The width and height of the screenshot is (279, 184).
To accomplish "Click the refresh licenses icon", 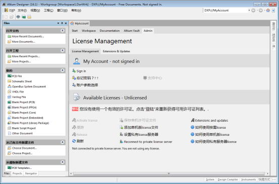I will click(74, 141).
